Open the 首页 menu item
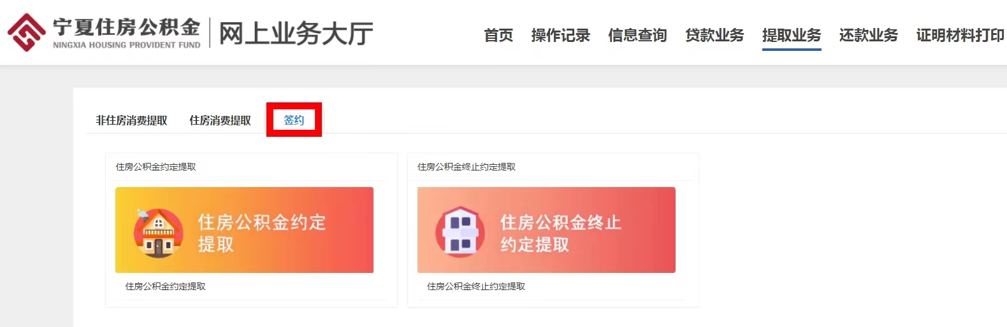This screenshot has width=1007, height=327. 498,36
